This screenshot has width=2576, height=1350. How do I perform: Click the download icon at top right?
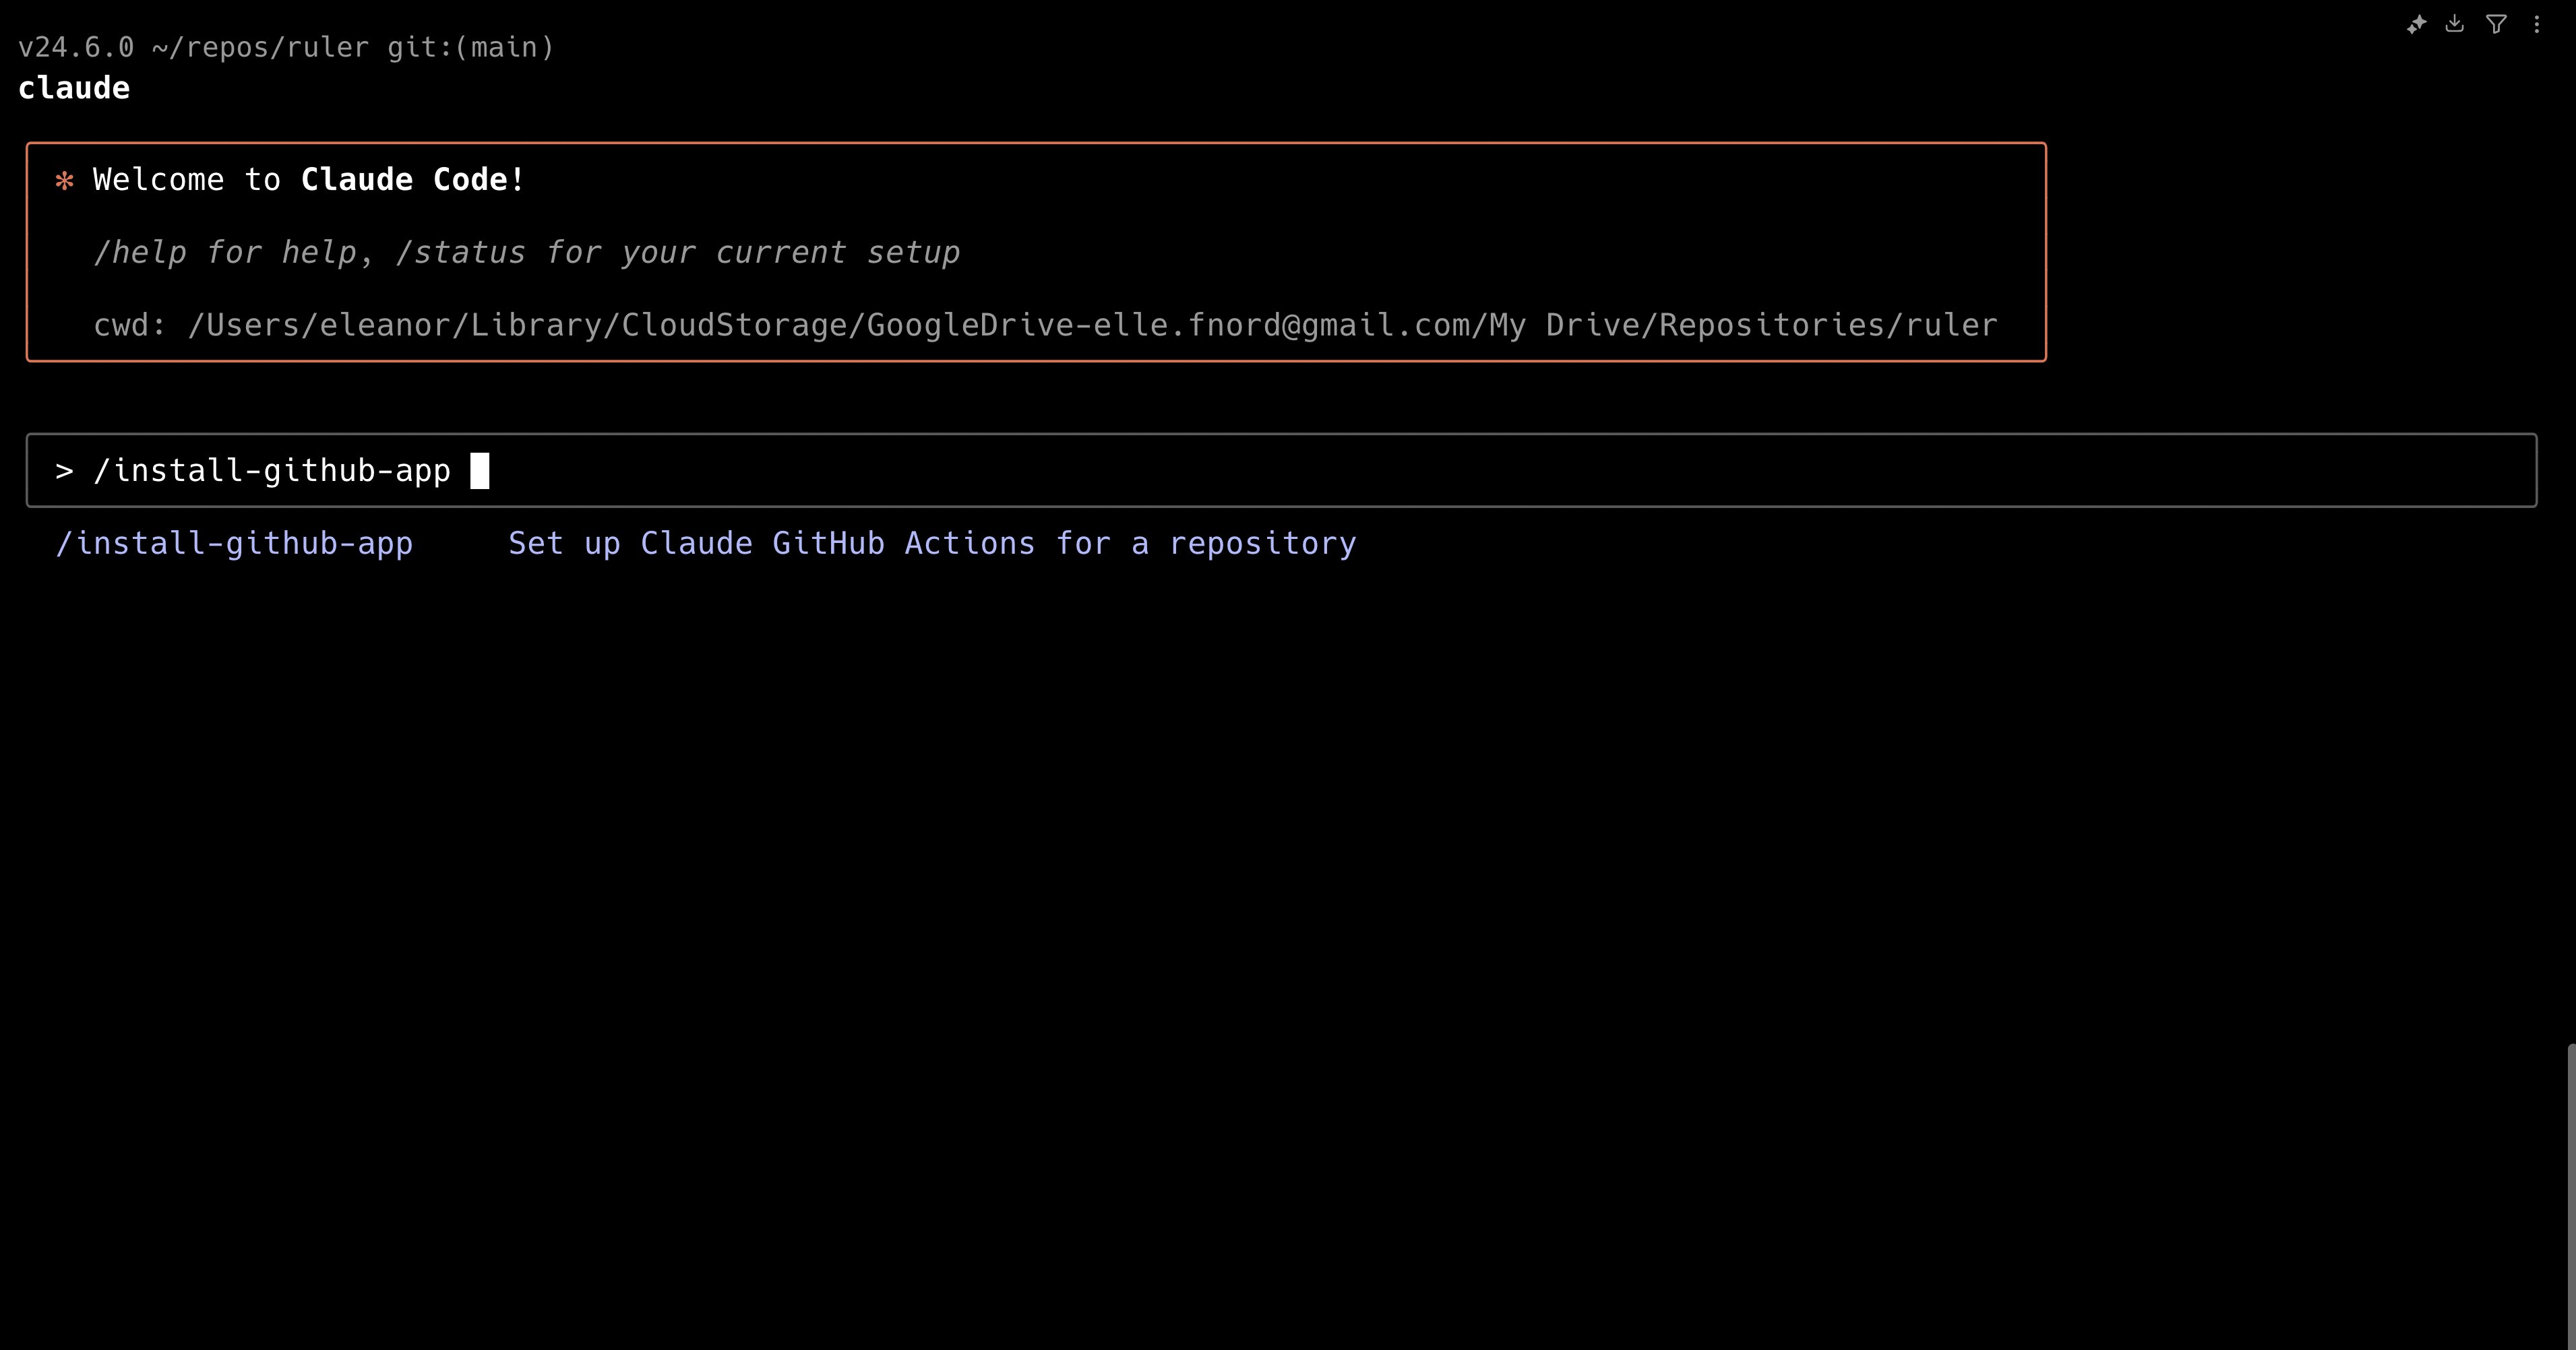click(2455, 24)
